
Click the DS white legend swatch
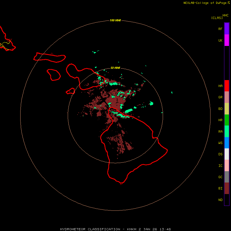[x=227, y=154]
